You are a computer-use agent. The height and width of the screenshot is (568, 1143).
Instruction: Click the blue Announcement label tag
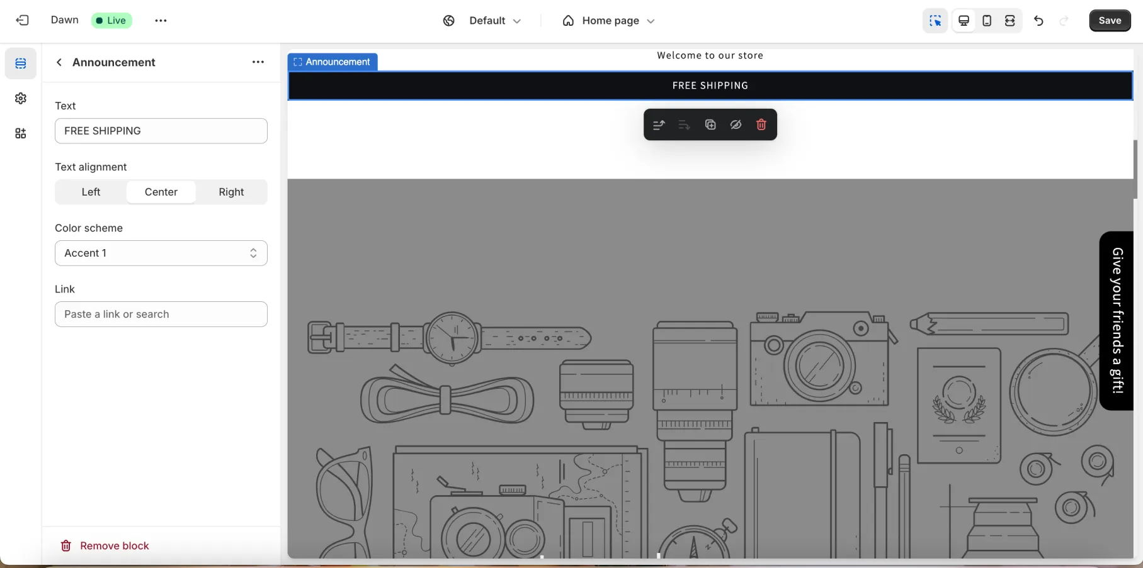(333, 62)
